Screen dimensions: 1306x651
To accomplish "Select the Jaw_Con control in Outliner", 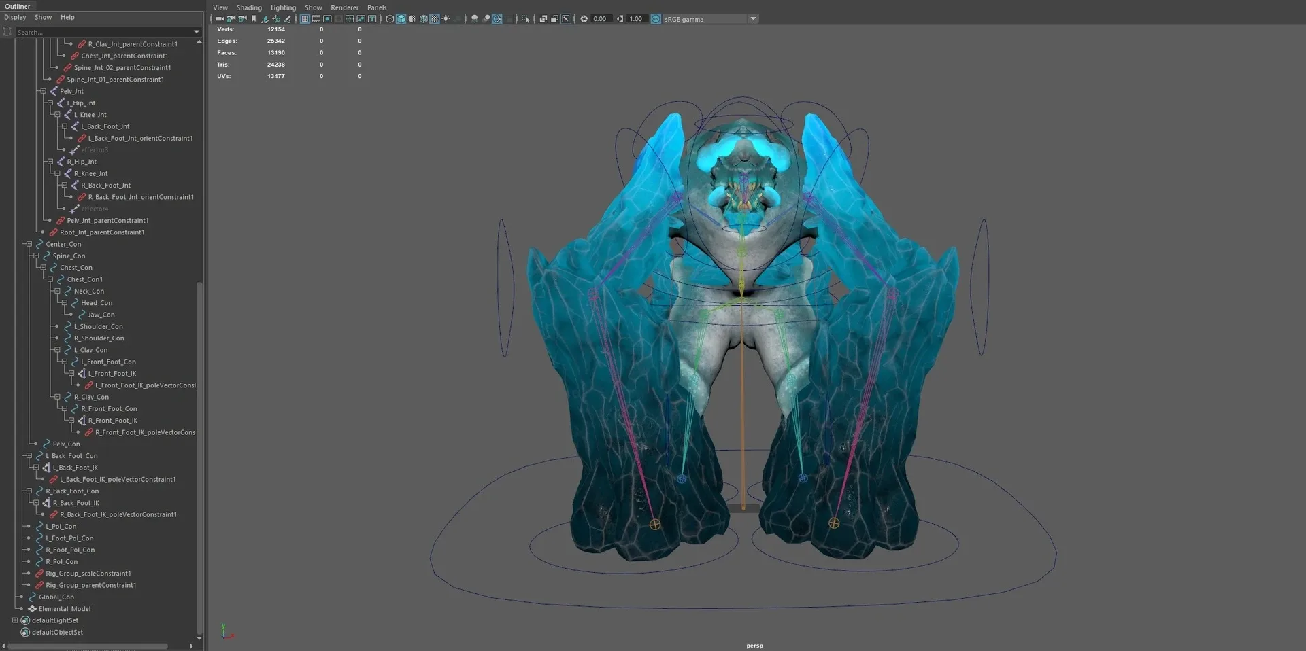I will pyautogui.click(x=103, y=315).
